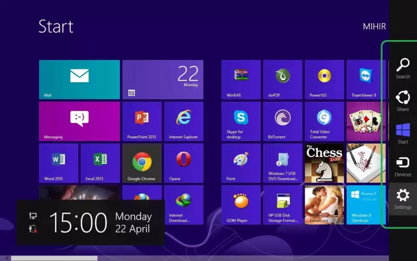Open the BitTorrent tile
Screen dimensions: 417x261
(283, 121)
